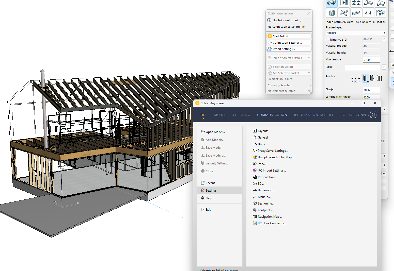Viewport: 394px width, 271px height.
Task: Click the screenshot capture icon in Solibri
Action: pos(373,115)
